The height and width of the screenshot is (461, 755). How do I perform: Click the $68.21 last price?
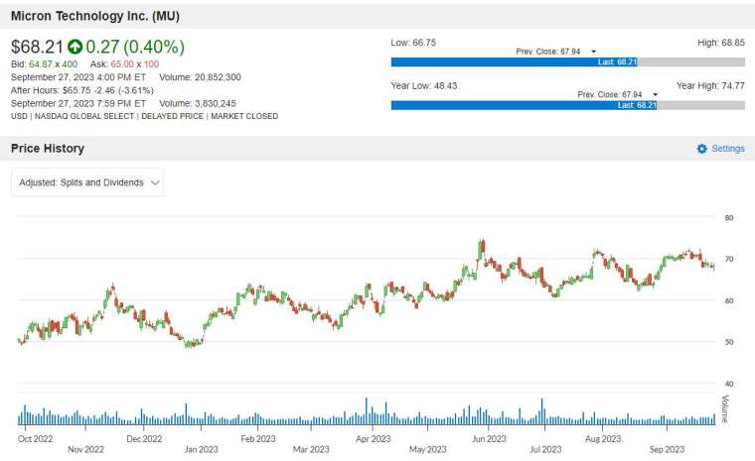[37, 47]
